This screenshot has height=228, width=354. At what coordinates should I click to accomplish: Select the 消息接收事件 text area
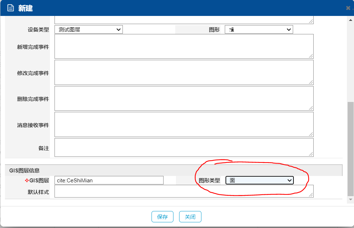(183, 125)
